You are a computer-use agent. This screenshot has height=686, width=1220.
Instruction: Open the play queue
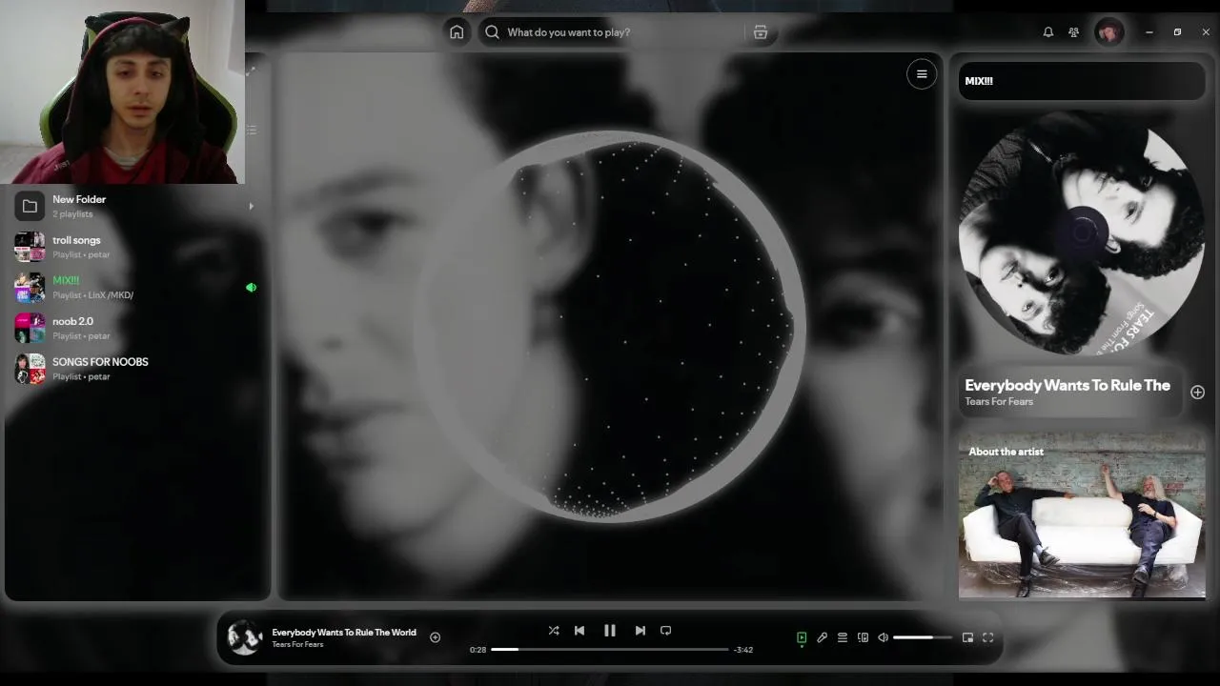click(x=843, y=637)
